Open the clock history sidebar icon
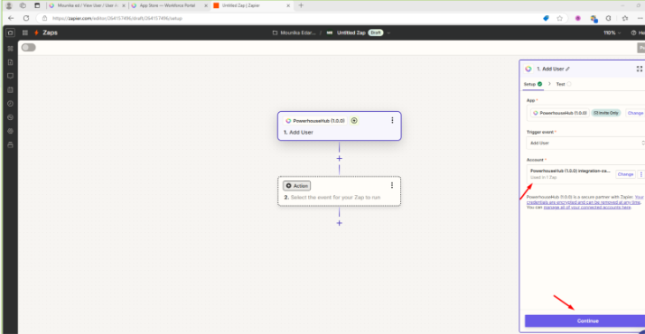645x334 pixels. pyautogui.click(x=10, y=104)
